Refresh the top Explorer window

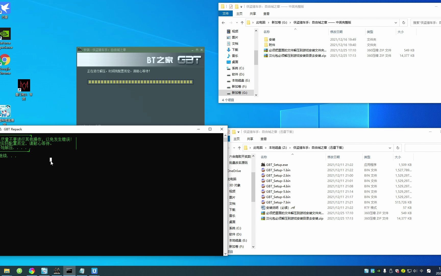403,23
